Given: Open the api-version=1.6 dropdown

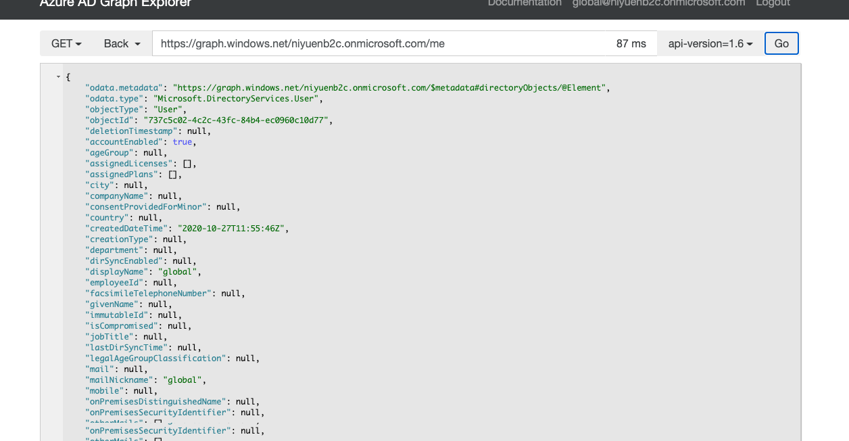Looking at the screenshot, I should [710, 43].
